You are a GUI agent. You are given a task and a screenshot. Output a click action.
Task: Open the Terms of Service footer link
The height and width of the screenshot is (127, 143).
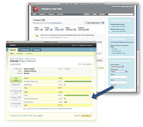tap(24, 116)
